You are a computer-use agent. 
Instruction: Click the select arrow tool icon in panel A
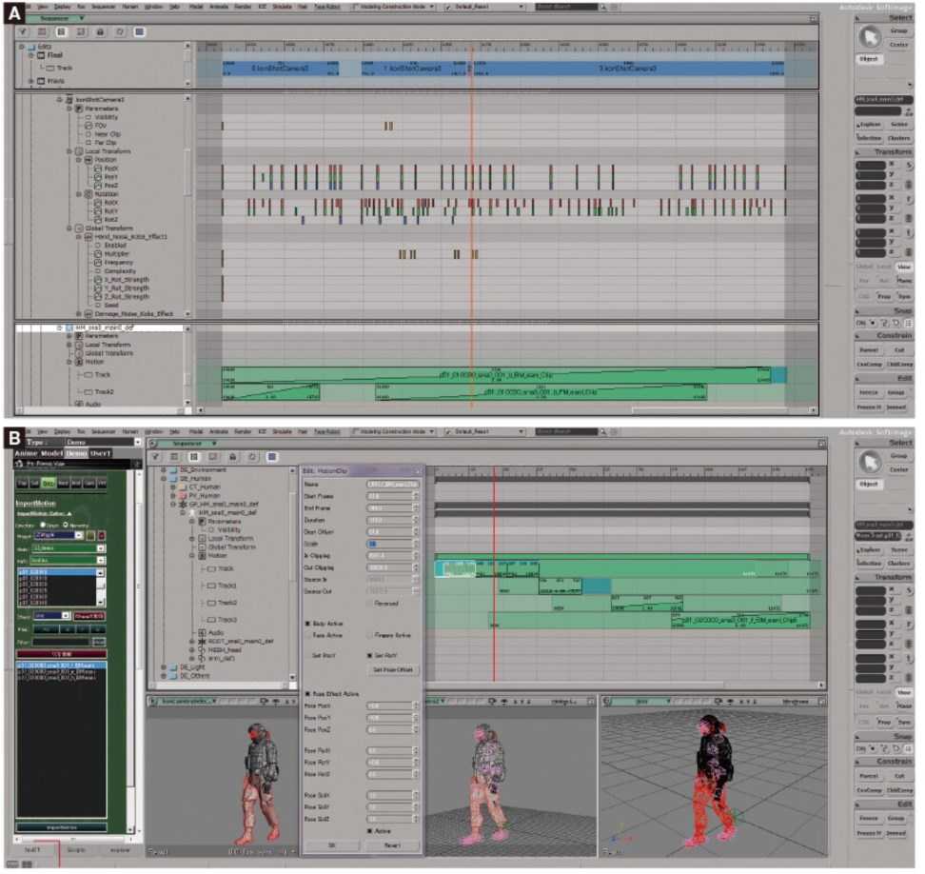869,38
